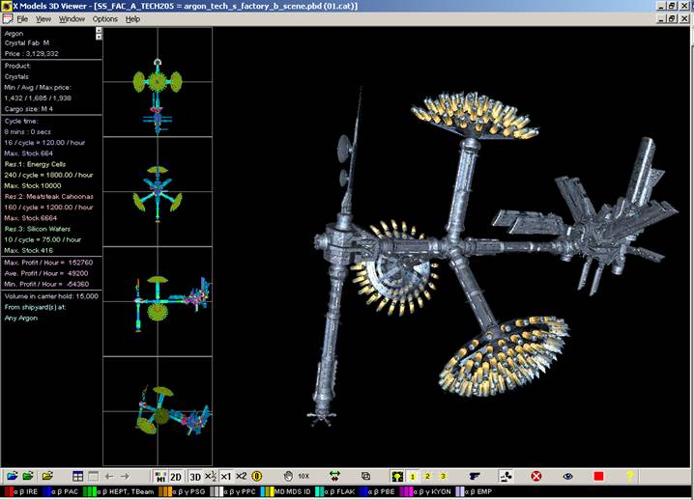
Task: Click the first open folder icon in toolbar
Action: 11,476
